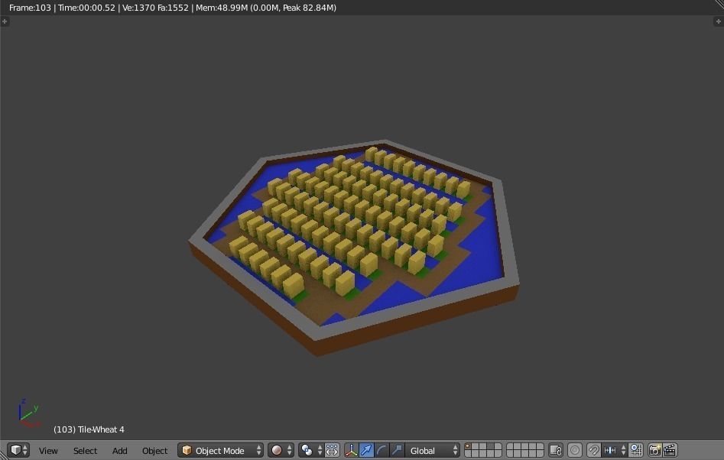Click the Frame:103 render info text
Viewport: 724px width, 460px height.
pyautogui.click(x=30, y=8)
